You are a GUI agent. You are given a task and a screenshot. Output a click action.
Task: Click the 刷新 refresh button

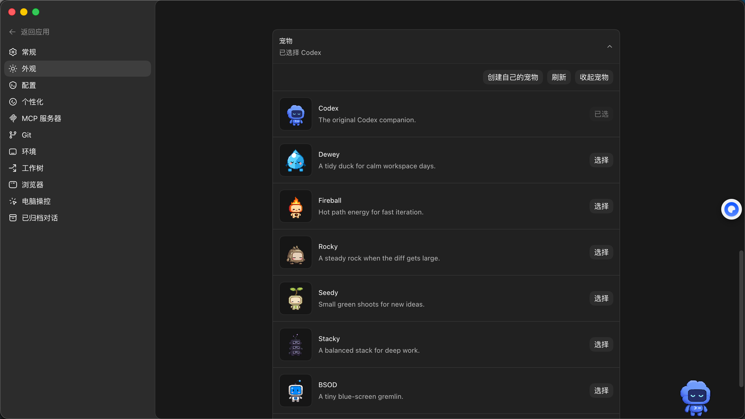[559, 77]
